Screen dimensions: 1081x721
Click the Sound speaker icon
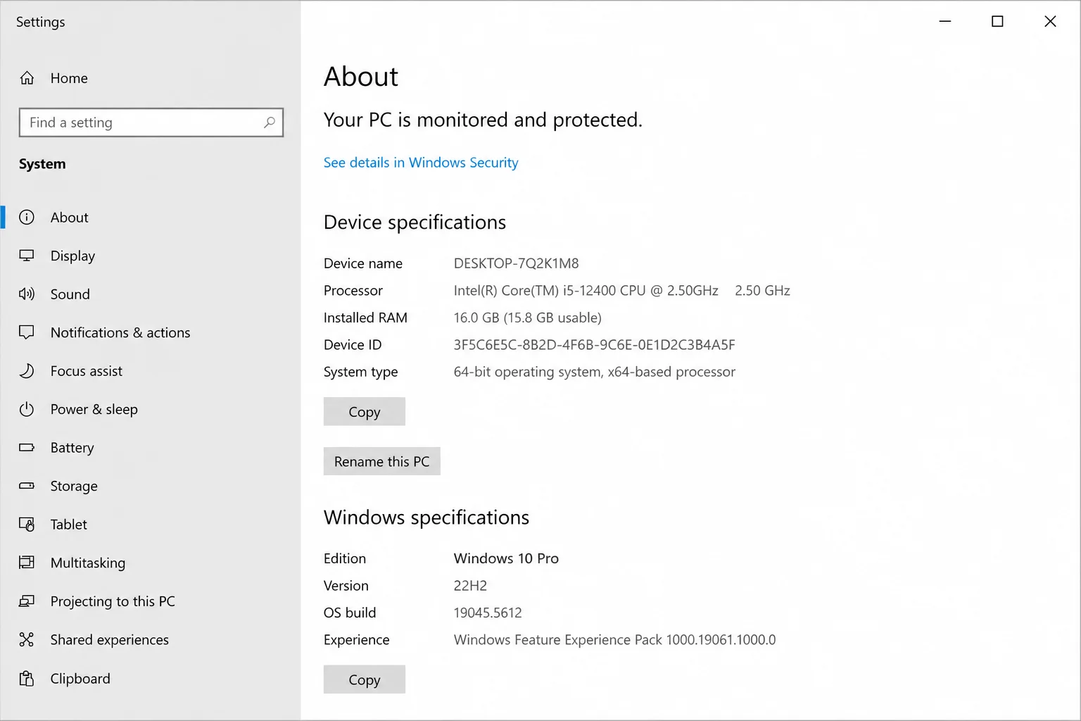pos(27,294)
